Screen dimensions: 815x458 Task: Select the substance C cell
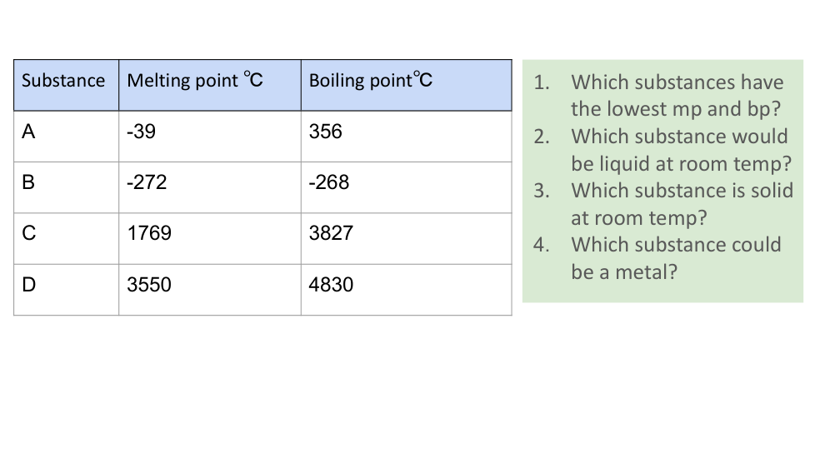pyautogui.click(x=29, y=234)
